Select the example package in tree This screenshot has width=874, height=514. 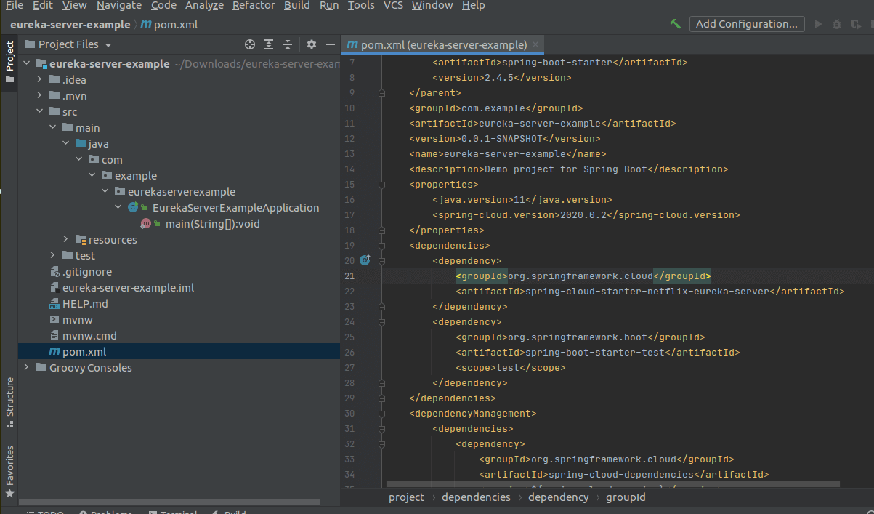[x=135, y=176]
